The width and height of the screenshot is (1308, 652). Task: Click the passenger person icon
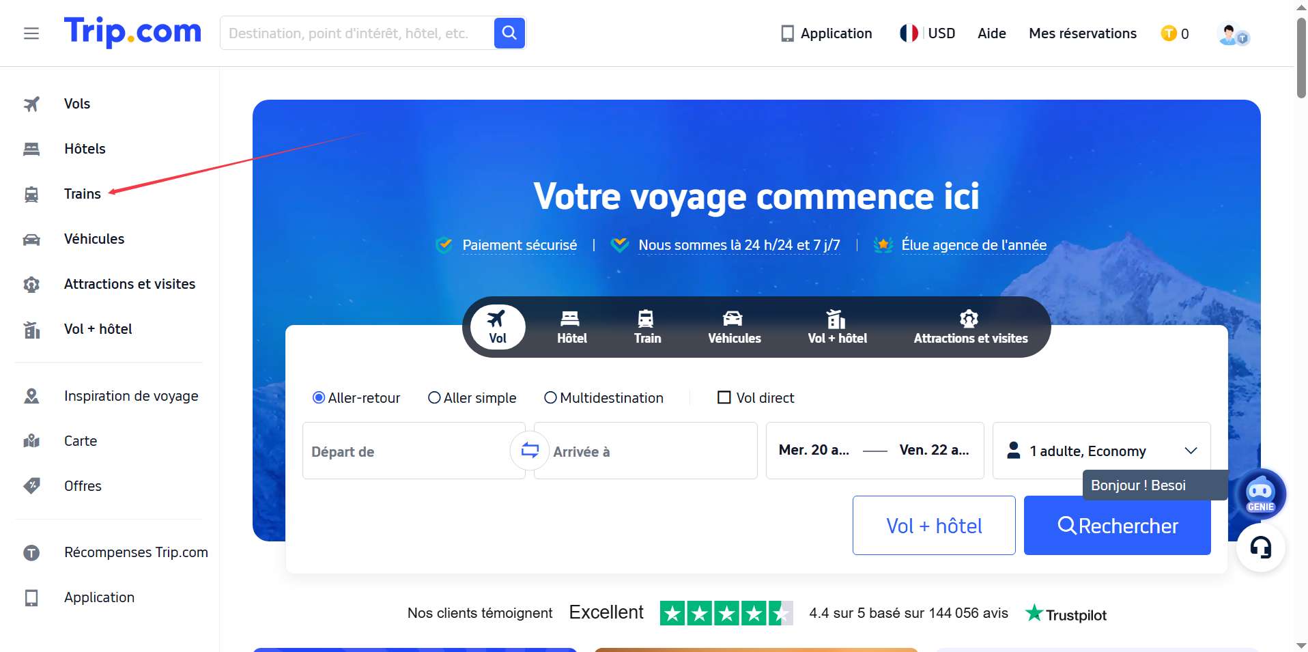point(1014,450)
